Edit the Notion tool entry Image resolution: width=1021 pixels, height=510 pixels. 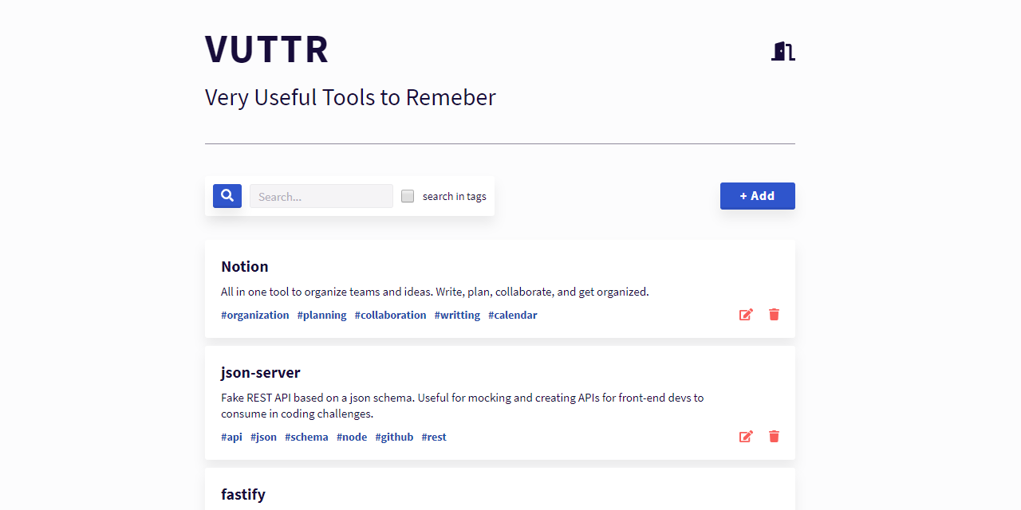pos(746,314)
